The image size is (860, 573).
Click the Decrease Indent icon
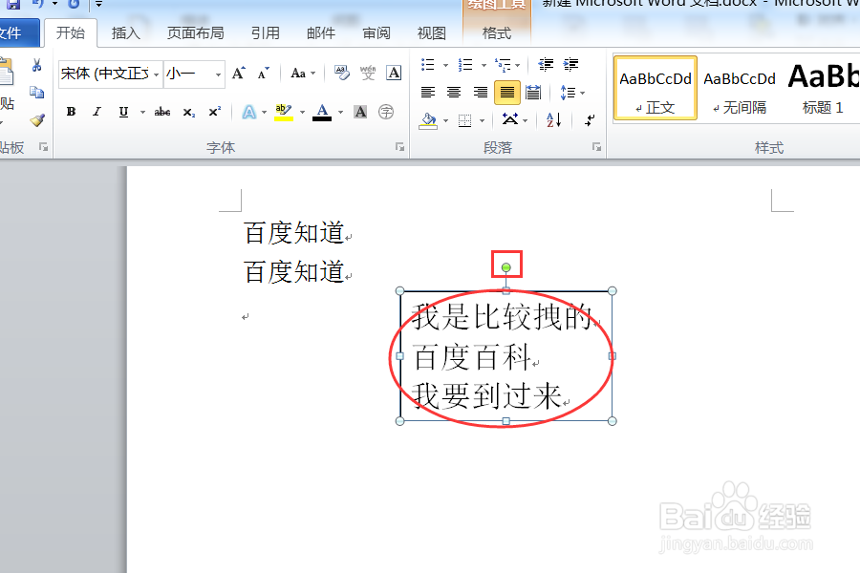click(546, 65)
